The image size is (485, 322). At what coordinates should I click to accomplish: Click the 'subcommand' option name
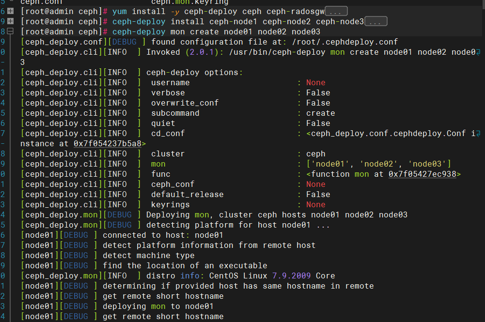175,113
